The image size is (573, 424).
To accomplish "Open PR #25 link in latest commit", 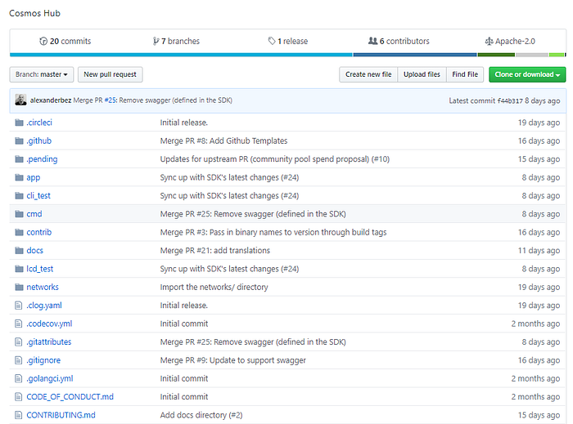I will click(111, 100).
